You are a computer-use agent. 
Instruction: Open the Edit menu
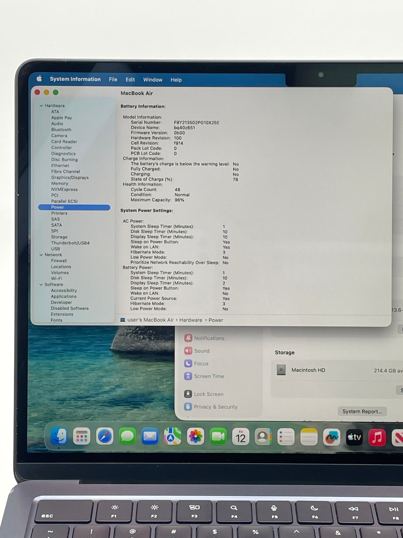130,80
